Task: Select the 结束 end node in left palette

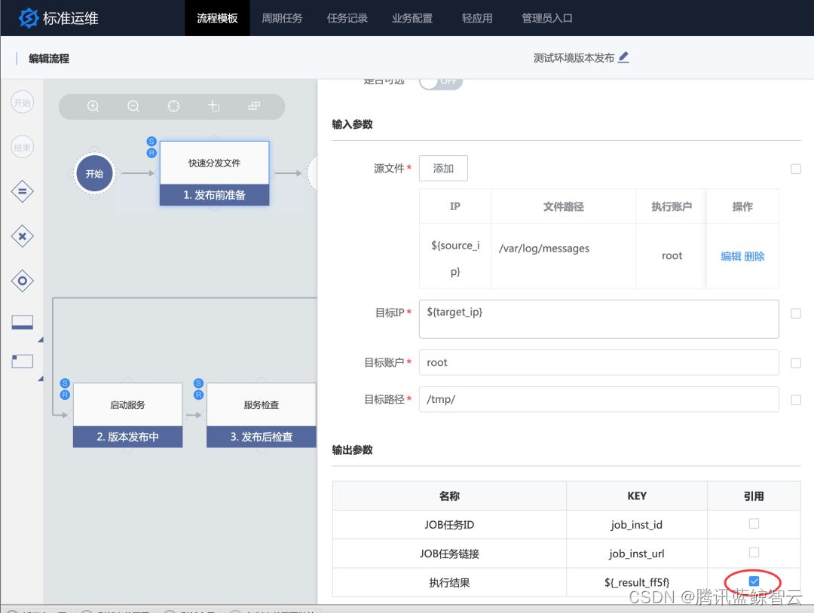Action: click(x=22, y=147)
